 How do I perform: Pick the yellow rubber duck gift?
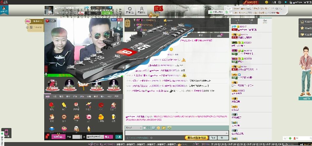(x=101, y=117)
